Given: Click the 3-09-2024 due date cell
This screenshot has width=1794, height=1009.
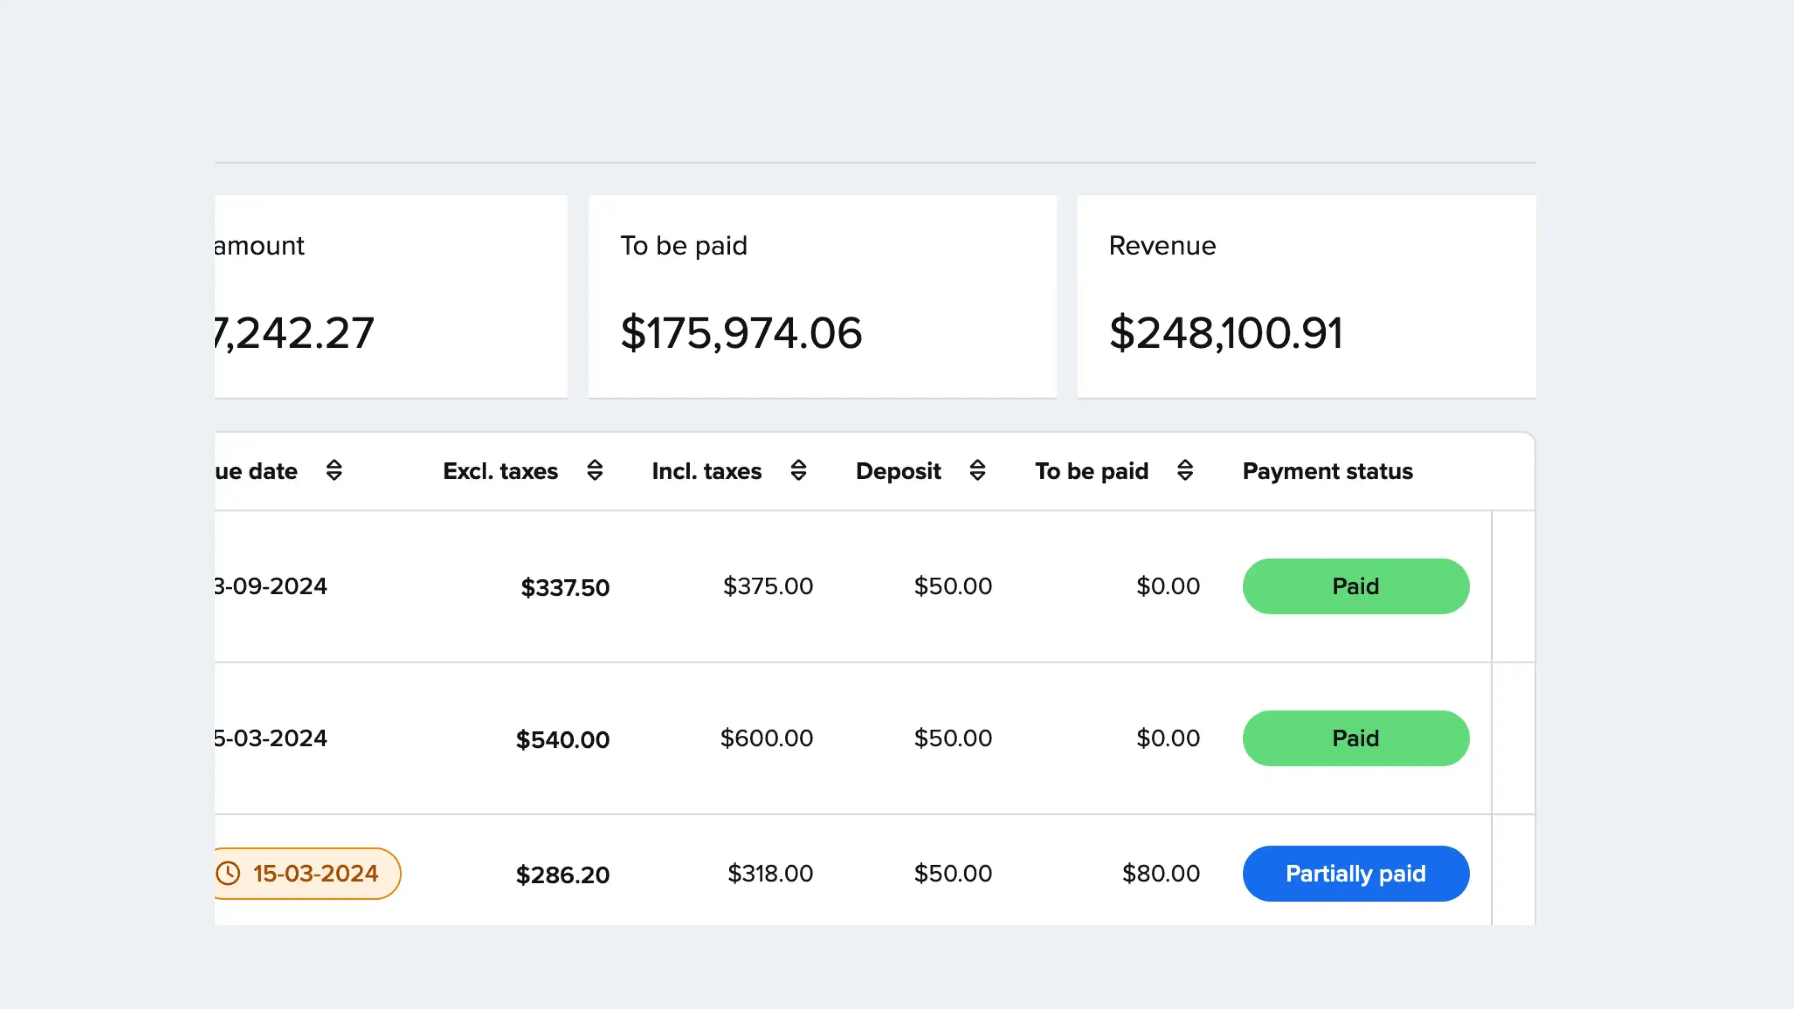Looking at the screenshot, I should click(x=270, y=586).
